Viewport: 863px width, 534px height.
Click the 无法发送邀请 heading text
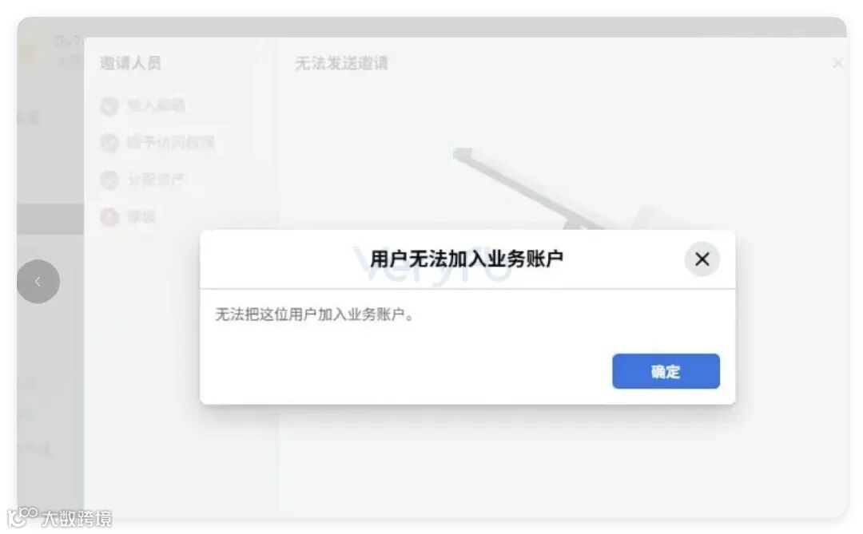(x=341, y=63)
